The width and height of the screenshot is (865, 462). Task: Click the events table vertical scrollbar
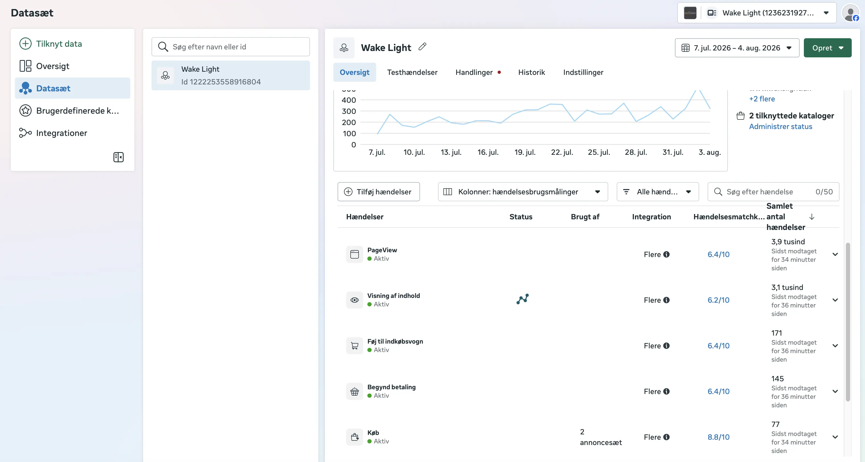coord(847,322)
